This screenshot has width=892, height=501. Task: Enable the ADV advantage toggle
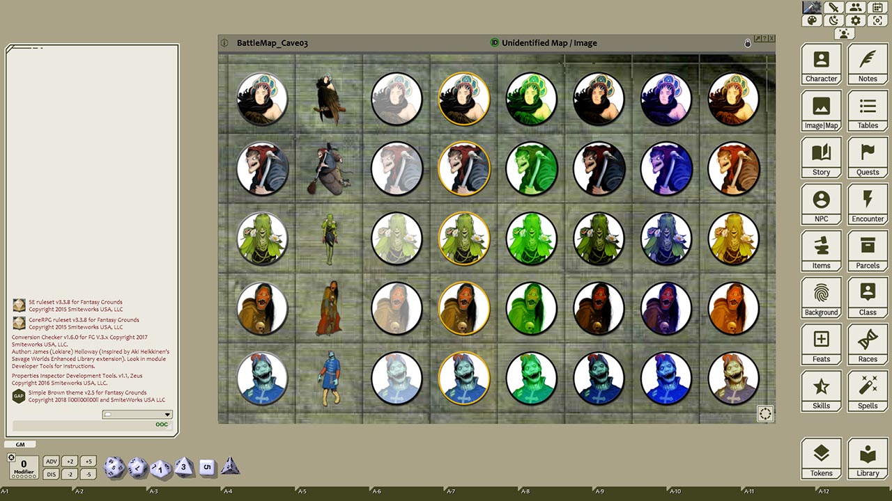tap(51, 461)
